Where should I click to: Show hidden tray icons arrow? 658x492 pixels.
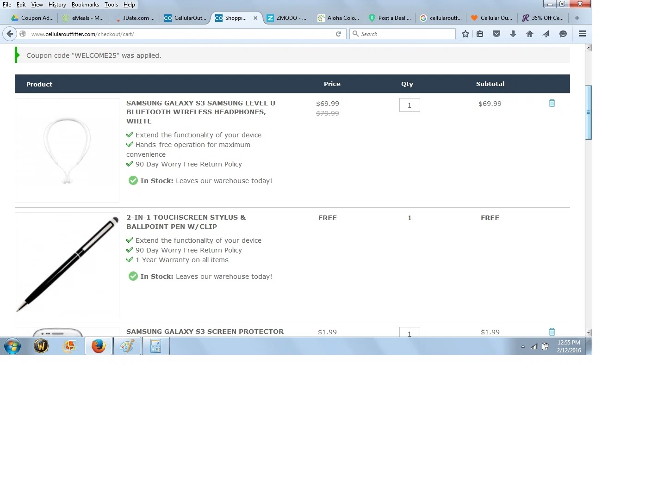[x=523, y=346]
